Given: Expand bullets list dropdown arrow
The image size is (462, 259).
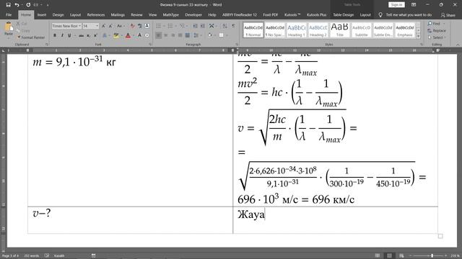Looking at the screenshot, I should (163, 26).
